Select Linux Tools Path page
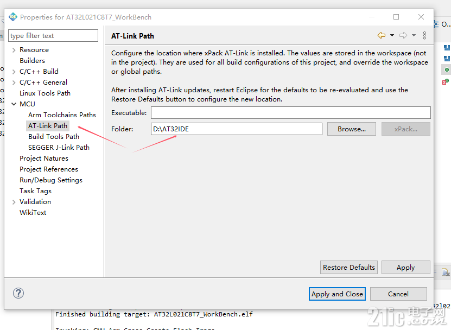The width and height of the screenshot is (451, 330). tap(45, 93)
